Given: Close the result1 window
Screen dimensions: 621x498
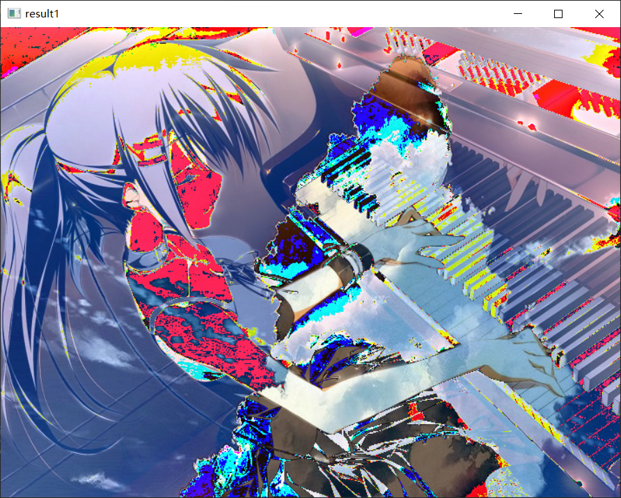Looking at the screenshot, I should 599,14.
